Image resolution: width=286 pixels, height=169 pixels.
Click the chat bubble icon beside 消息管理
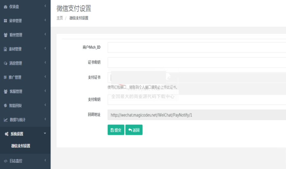click(x=5, y=63)
